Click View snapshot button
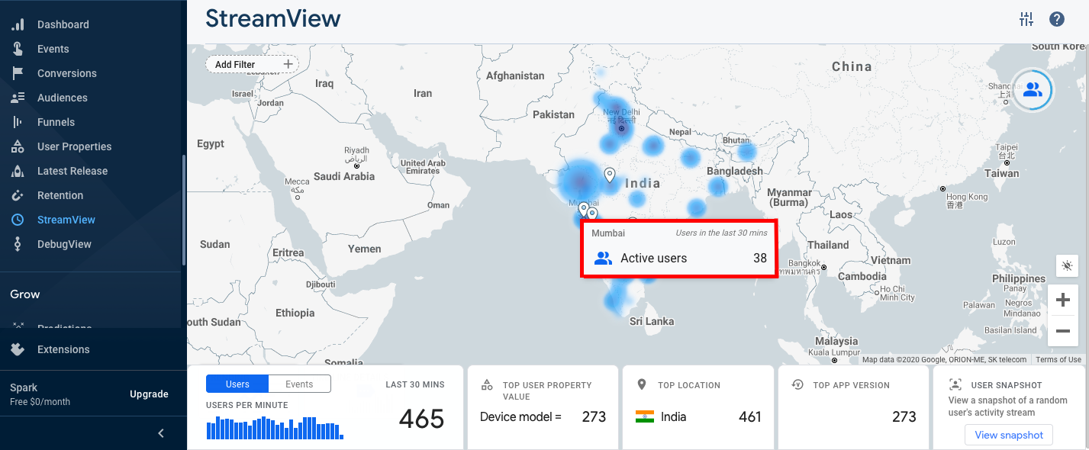Viewport: 1089px width, 450px height. click(1009, 435)
